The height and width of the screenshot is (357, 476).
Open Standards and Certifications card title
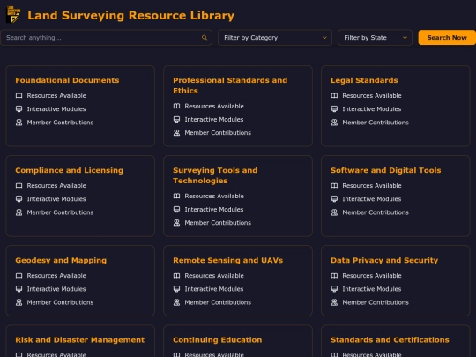click(x=390, y=340)
